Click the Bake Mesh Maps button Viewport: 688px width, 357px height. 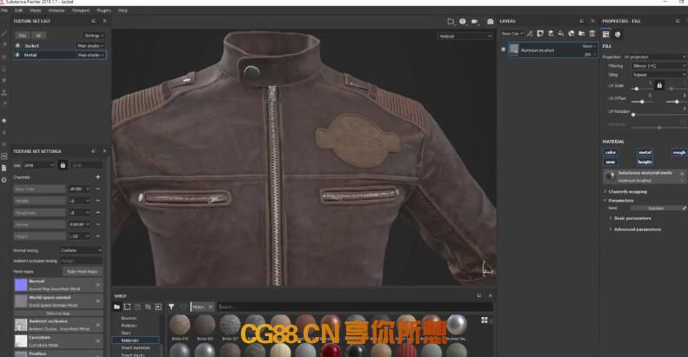tap(83, 272)
